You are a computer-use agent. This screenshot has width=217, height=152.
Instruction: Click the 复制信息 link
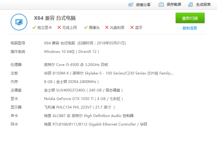pos(190,28)
